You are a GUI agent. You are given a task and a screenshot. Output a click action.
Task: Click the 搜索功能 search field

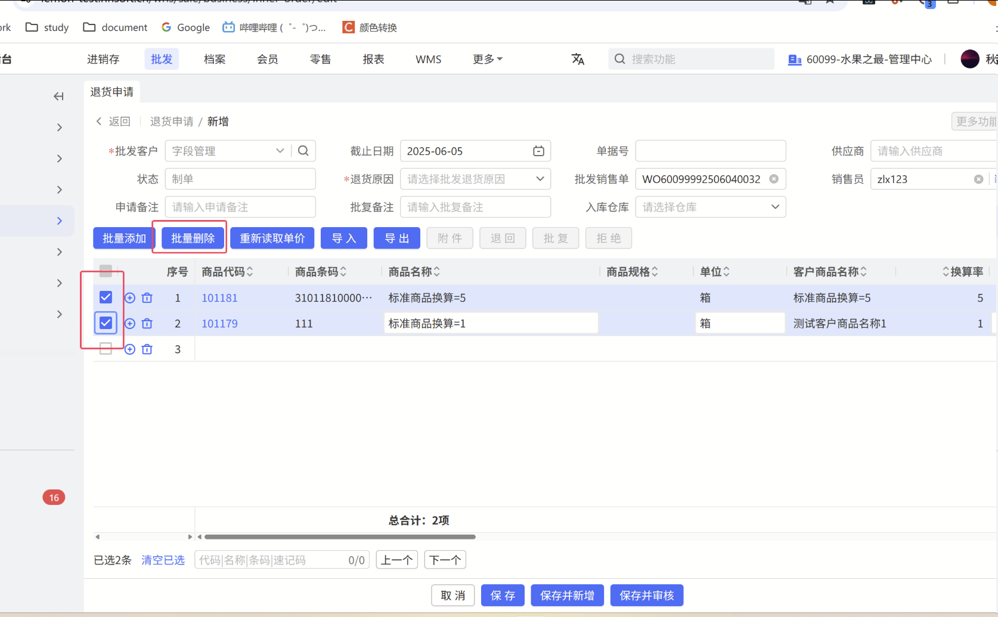[692, 59]
